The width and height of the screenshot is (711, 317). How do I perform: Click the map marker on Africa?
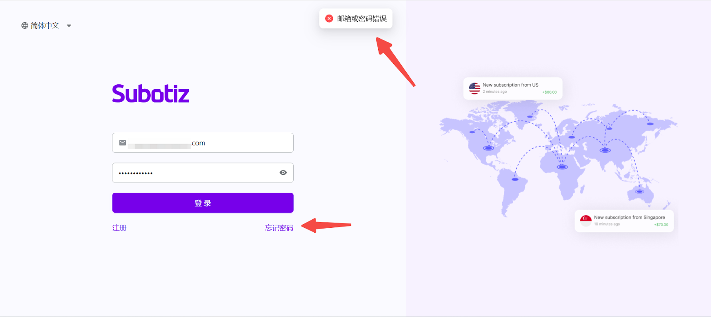coord(563,167)
